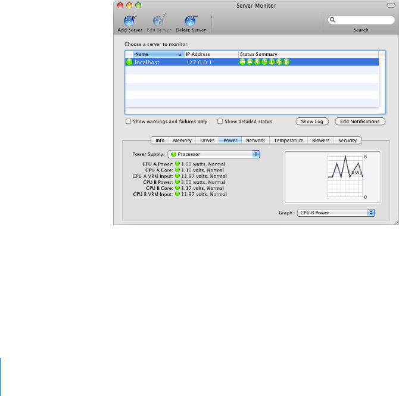Click the green indicator for CPU A Power
The width and height of the screenshot is (399, 396).
point(177,164)
